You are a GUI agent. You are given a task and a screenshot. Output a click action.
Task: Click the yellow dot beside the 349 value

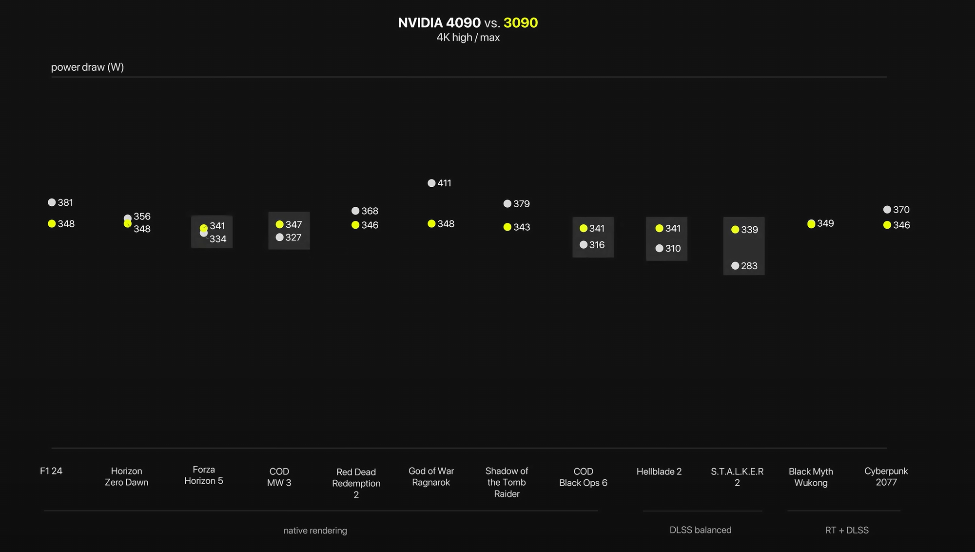[811, 224]
